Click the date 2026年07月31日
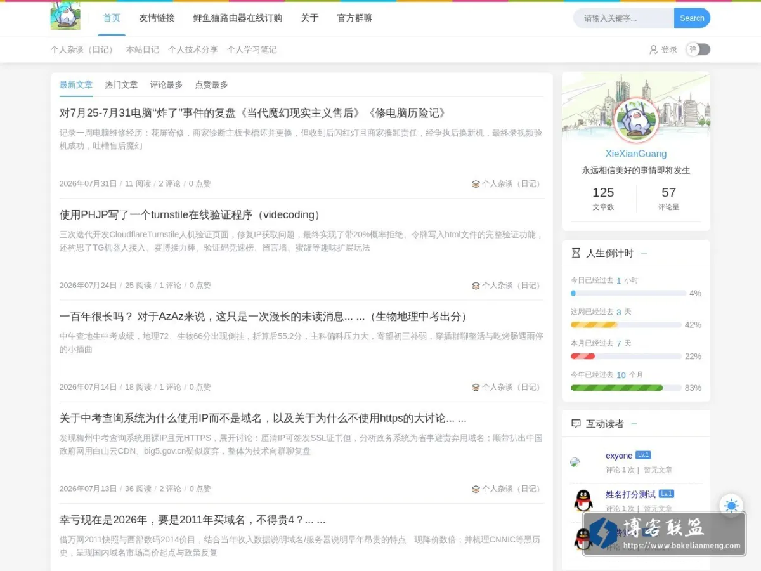Viewport: 761px width, 571px height. tap(88, 184)
